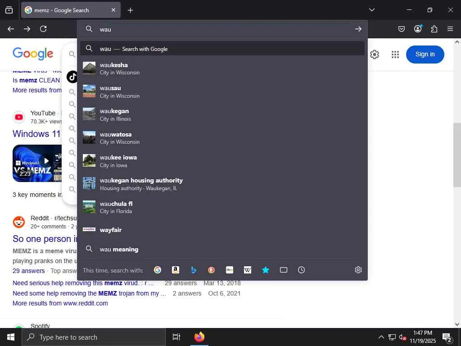Search this time with Amazon icon
The image size is (461, 346).
pyautogui.click(x=176, y=270)
